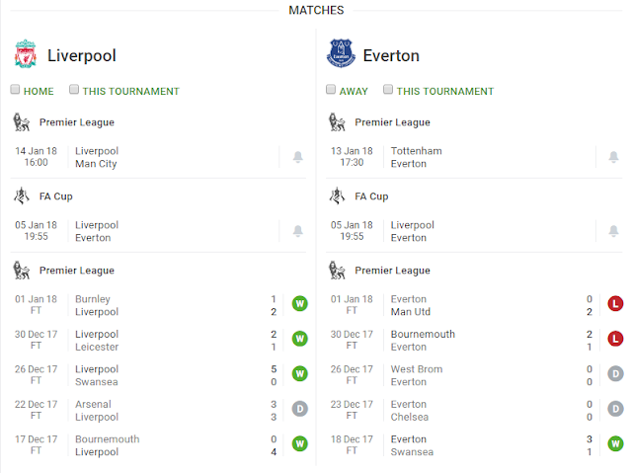632x473 pixels.
Task: Open the top Premier League heading under Liverpool
Action: point(77,122)
